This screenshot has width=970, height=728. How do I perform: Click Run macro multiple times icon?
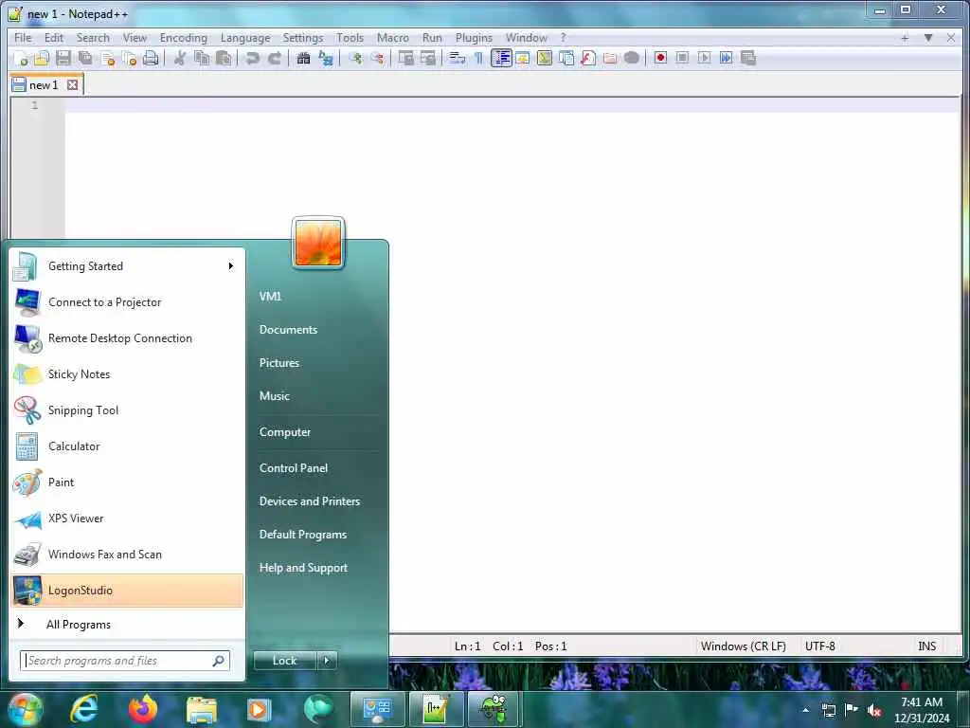pos(726,58)
